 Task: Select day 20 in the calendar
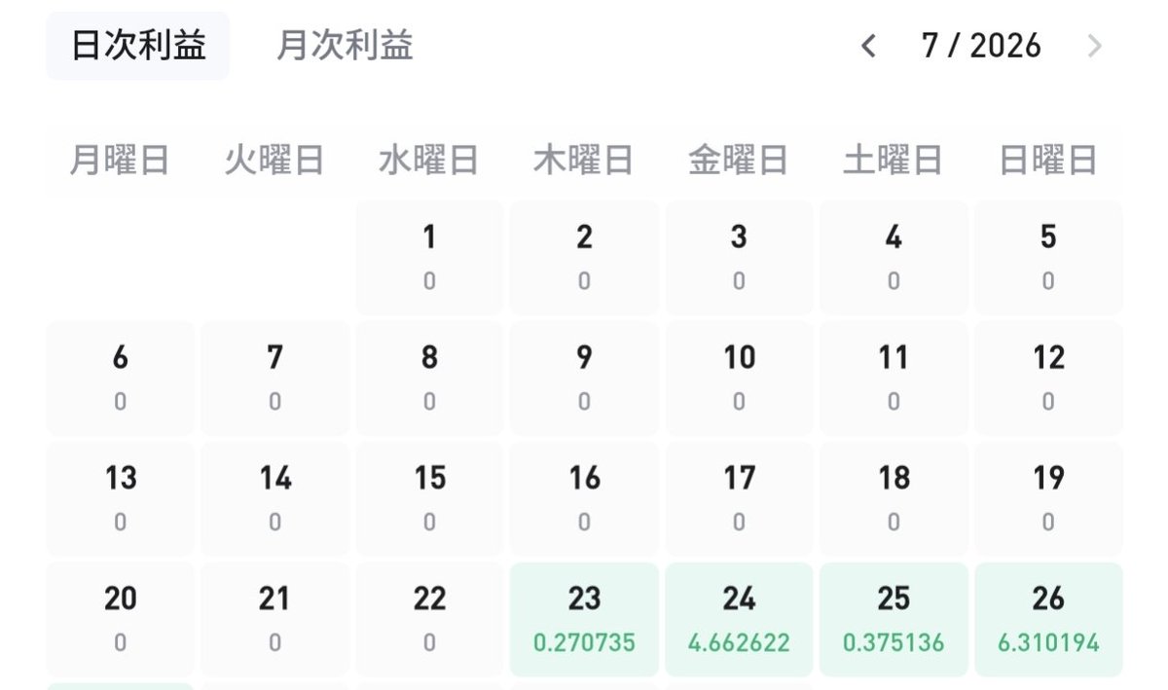(x=120, y=620)
